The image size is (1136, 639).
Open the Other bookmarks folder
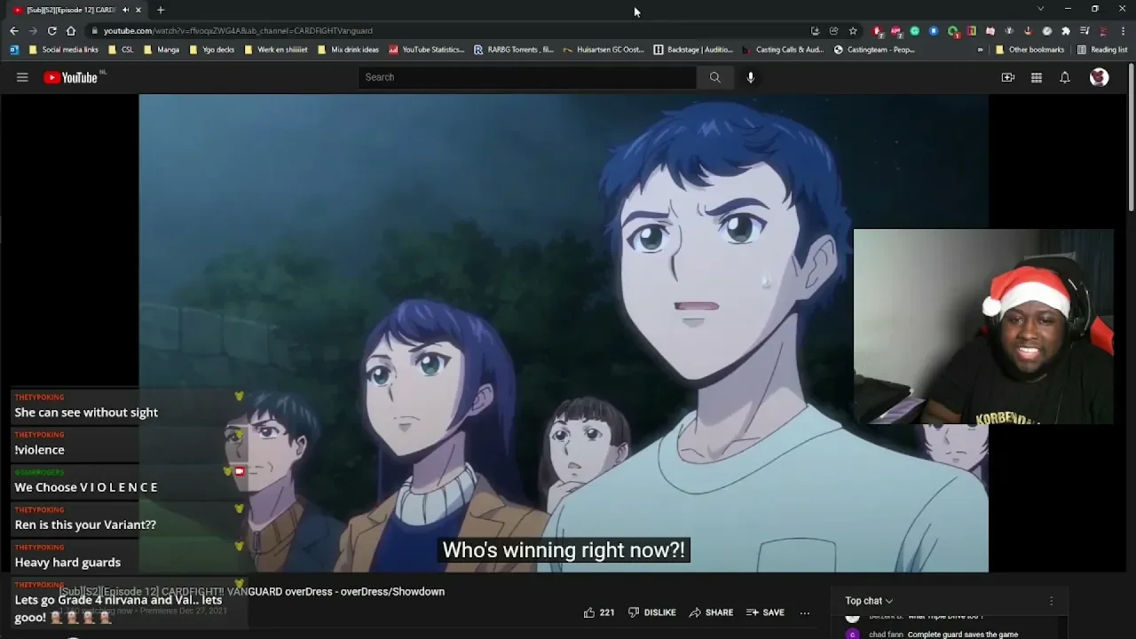tap(1029, 50)
